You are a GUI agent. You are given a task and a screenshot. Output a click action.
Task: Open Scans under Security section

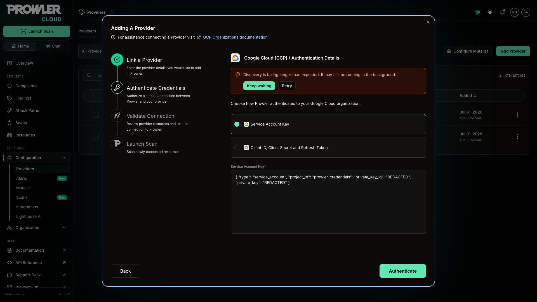(x=37, y=123)
